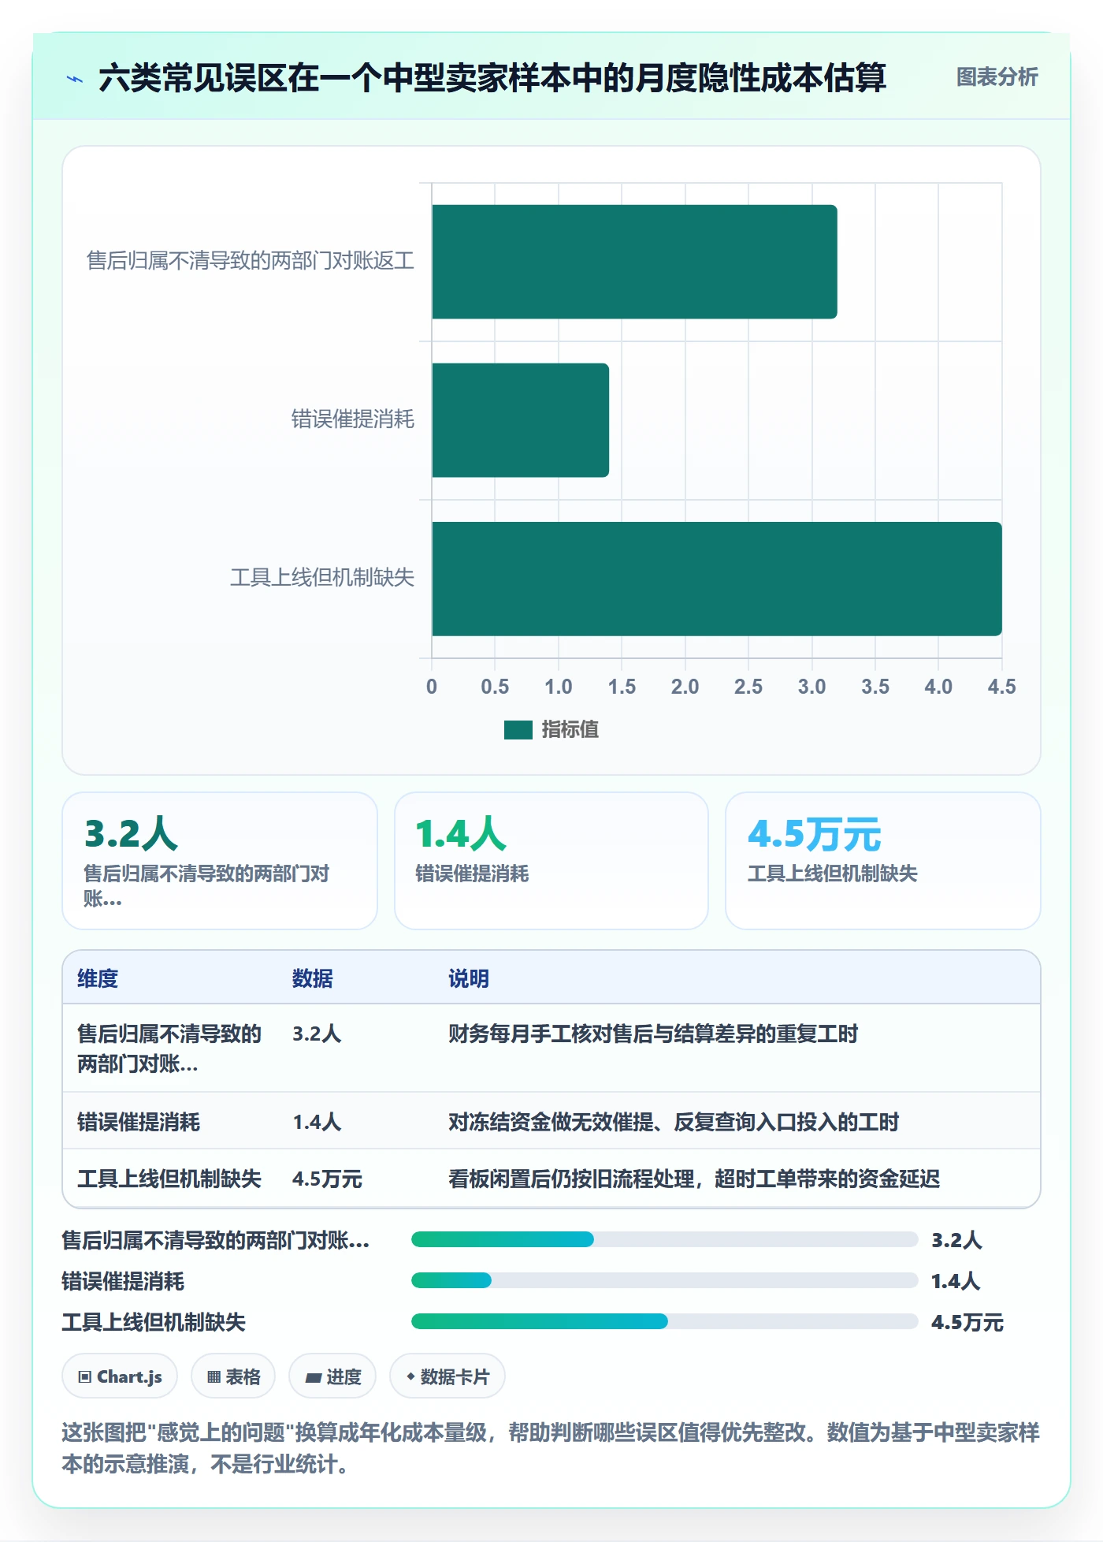The image size is (1103, 1542).
Task: Click the 错误催提消耗 chart bar
Action: [520, 420]
